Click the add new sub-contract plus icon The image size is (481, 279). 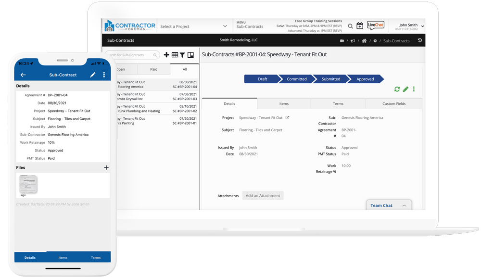click(x=166, y=55)
